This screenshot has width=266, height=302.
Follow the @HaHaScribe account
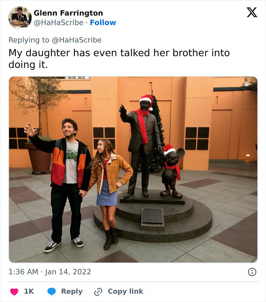coord(103,22)
